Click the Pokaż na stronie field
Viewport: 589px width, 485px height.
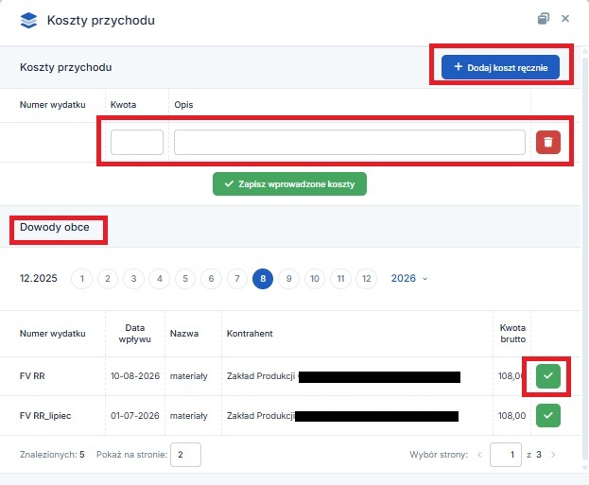pyautogui.click(x=185, y=455)
